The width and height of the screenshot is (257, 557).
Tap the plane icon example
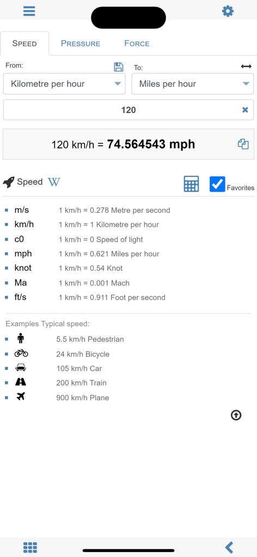21,397
